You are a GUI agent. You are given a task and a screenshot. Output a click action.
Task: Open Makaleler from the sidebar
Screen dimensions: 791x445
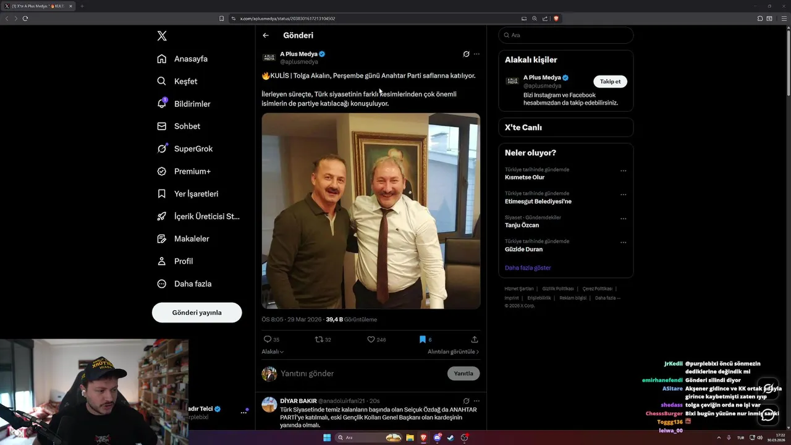click(183, 239)
